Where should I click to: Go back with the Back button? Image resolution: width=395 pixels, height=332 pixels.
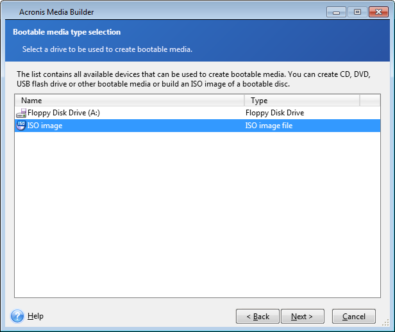258,317
